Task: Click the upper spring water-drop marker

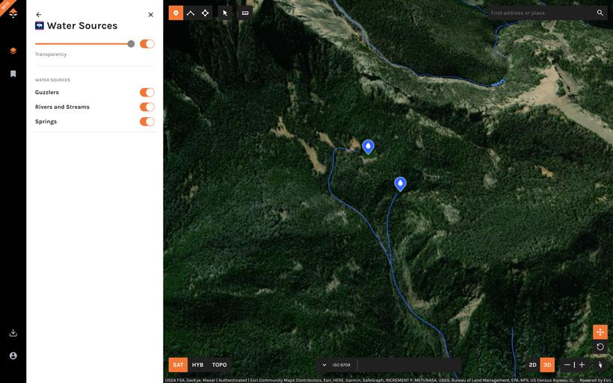Action: pos(368,147)
